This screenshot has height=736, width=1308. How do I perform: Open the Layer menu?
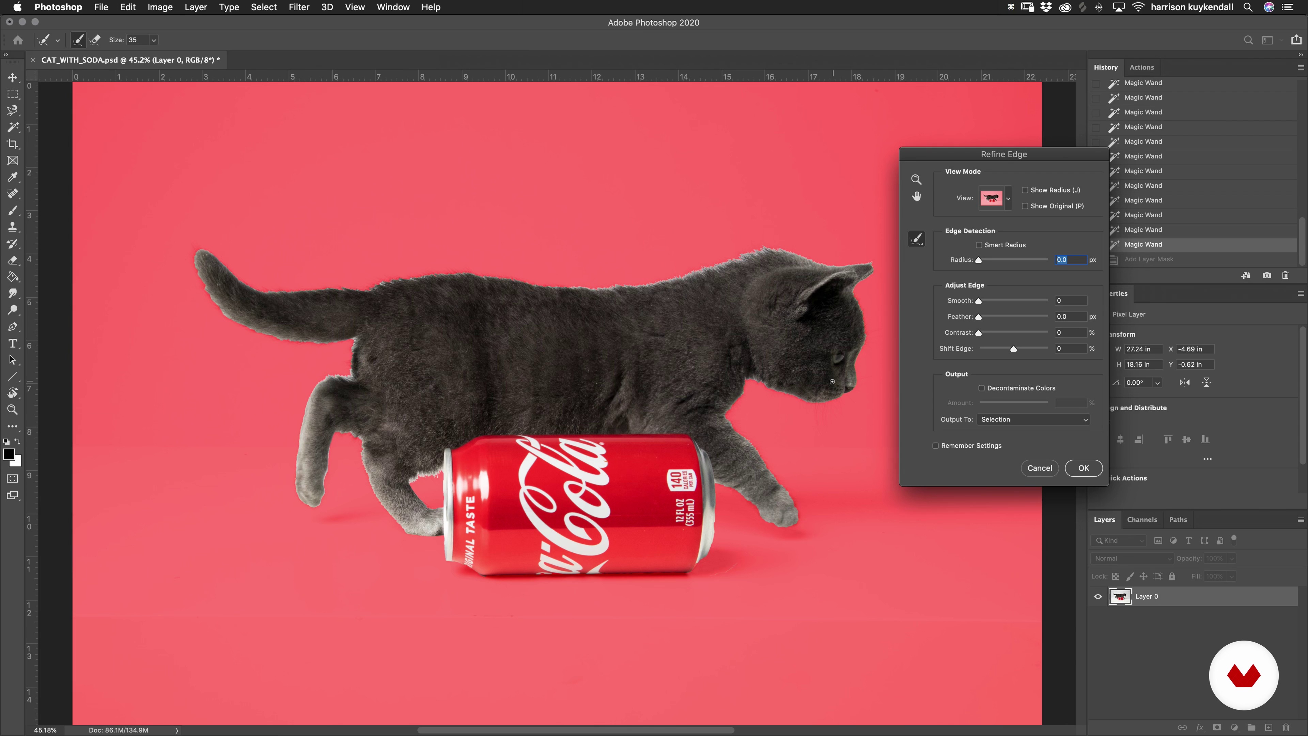click(196, 7)
